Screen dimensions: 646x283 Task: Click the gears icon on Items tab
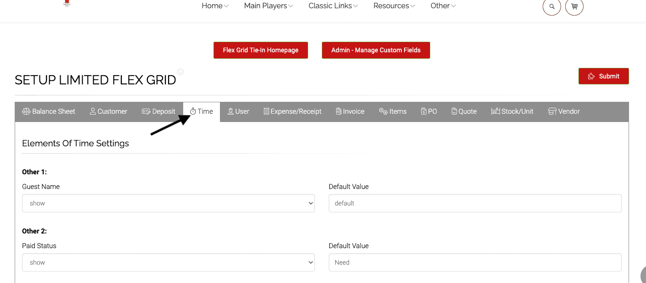pos(383,111)
